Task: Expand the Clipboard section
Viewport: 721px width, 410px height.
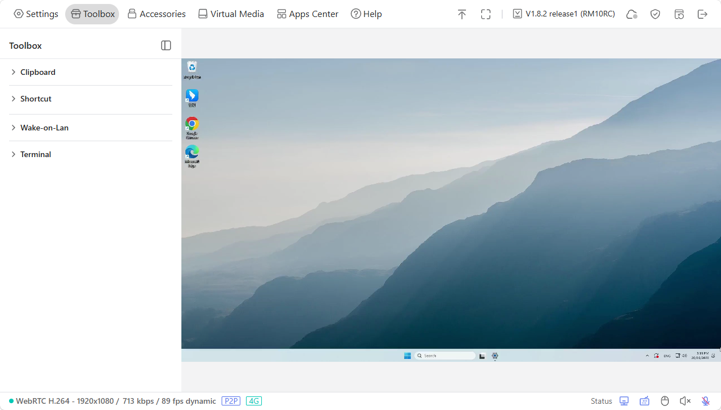Action: tap(91, 72)
